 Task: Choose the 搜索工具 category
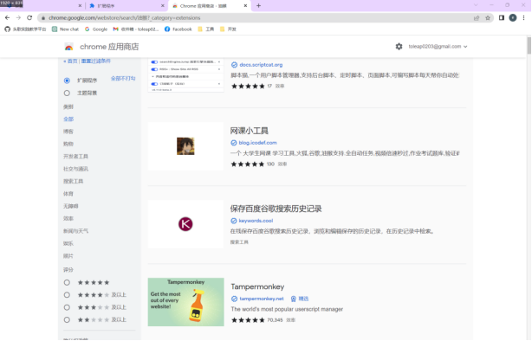74,182
